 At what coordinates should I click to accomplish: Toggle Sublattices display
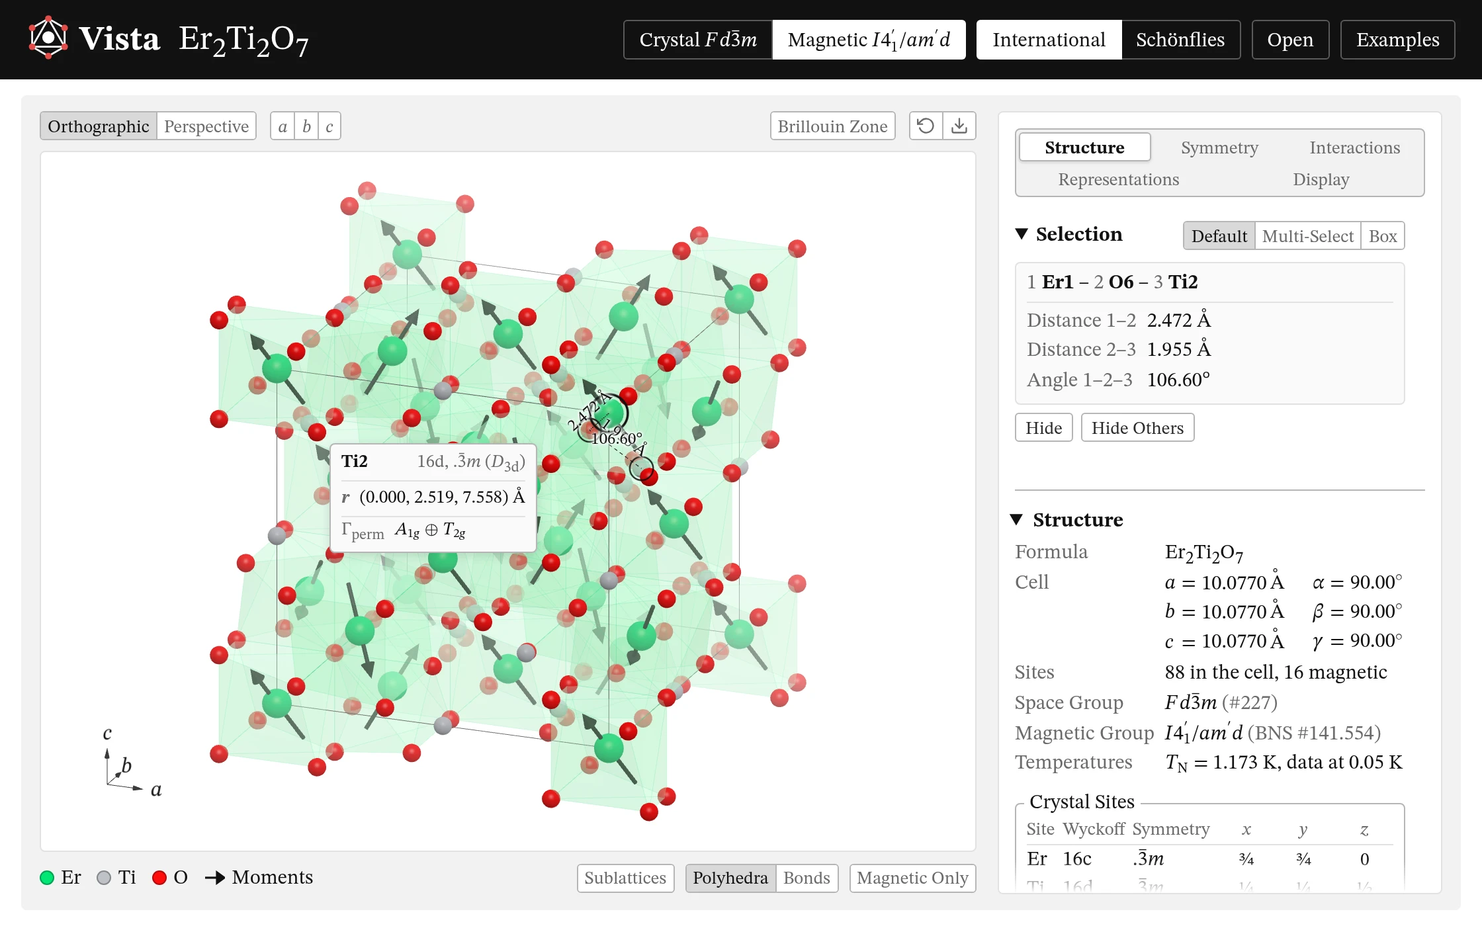625,878
